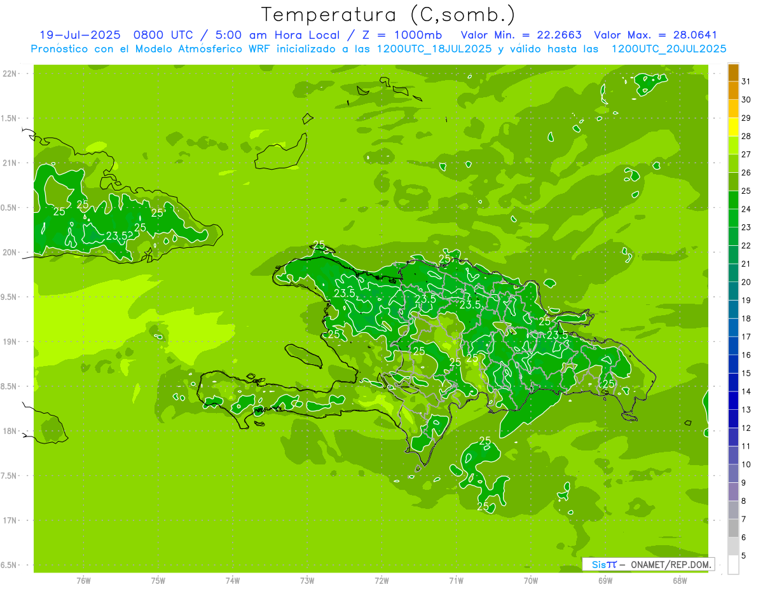Click the '19-Jul-2025' forecast date

pyautogui.click(x=79, y=35)
